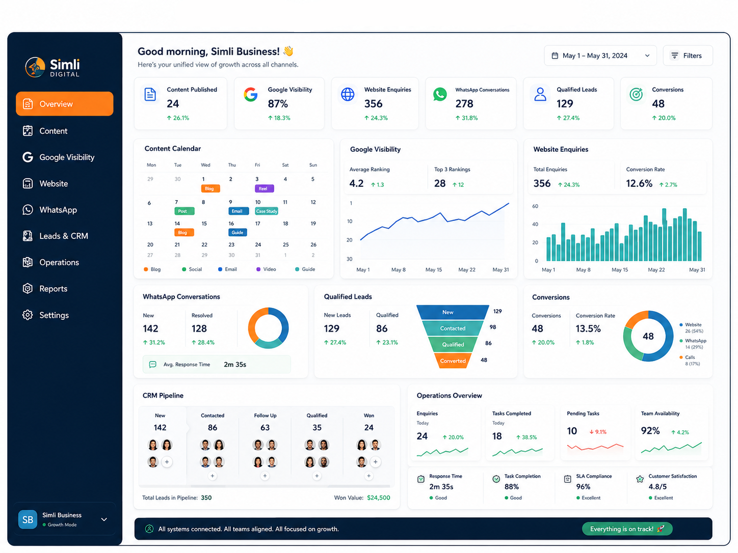Screen dimensions: 738x553
Task: Click the Reports sidebar icon
Action: (28, 289)
